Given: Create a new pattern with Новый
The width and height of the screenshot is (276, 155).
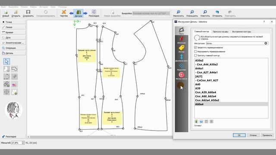Looking at the screenshot, I should (6, 13).
